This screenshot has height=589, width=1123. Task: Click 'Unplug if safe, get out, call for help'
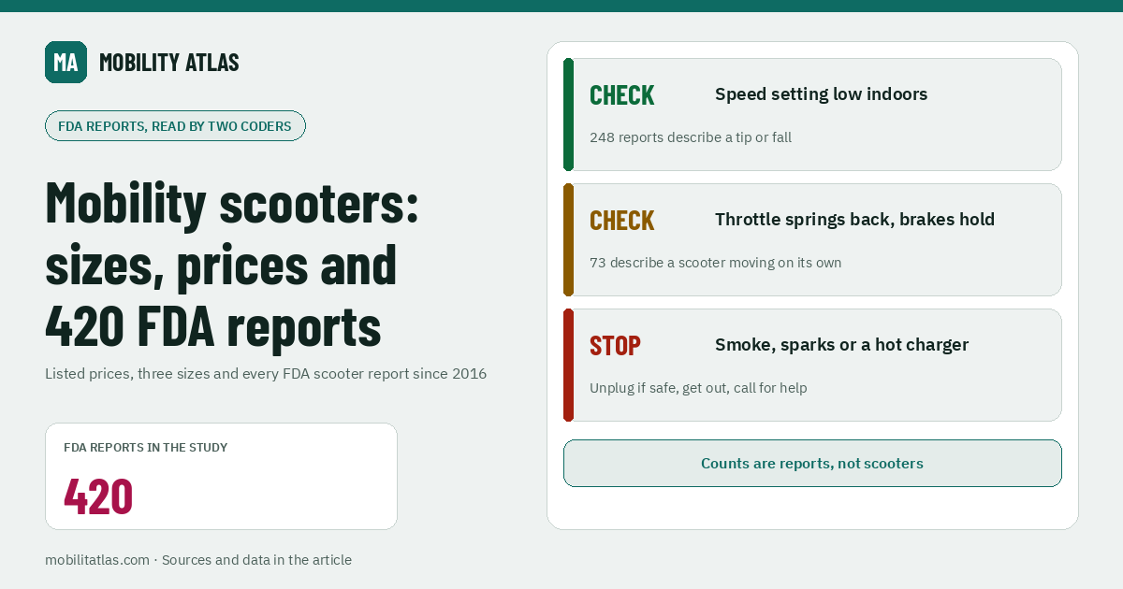tap(698, 388)
